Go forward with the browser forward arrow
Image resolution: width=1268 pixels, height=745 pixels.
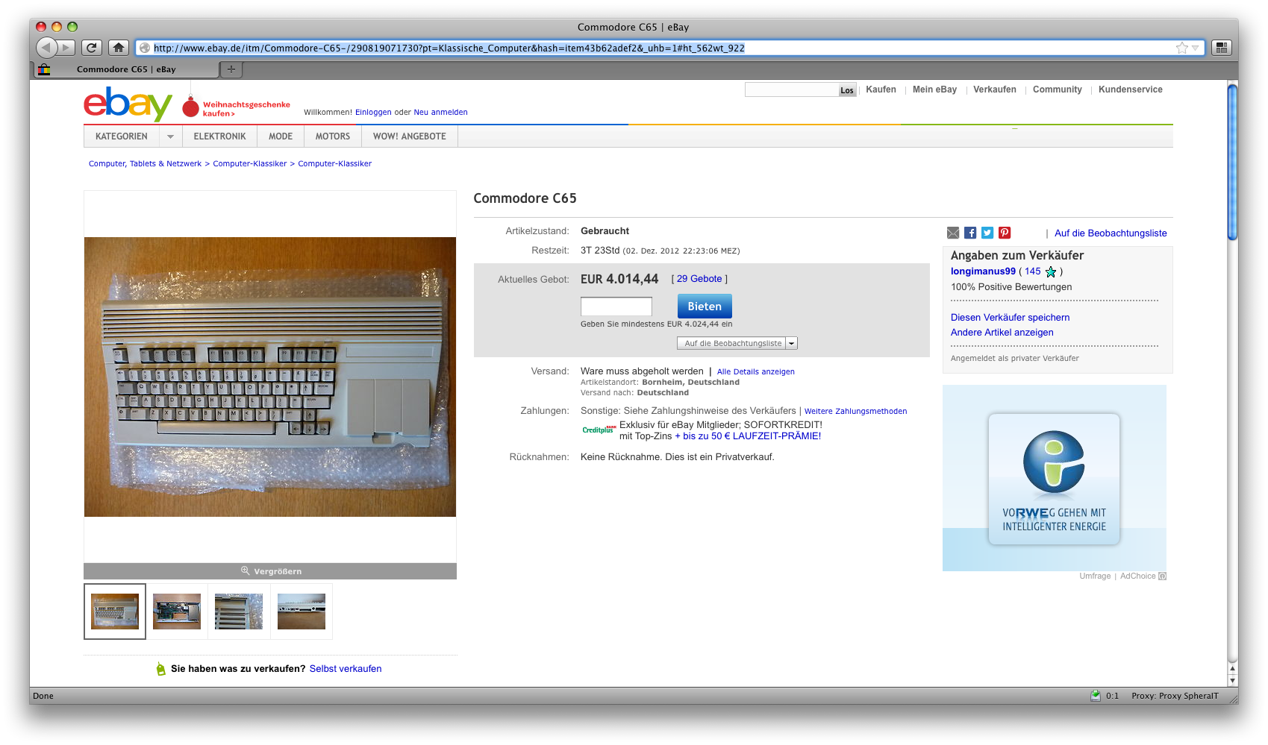[66, 48]
